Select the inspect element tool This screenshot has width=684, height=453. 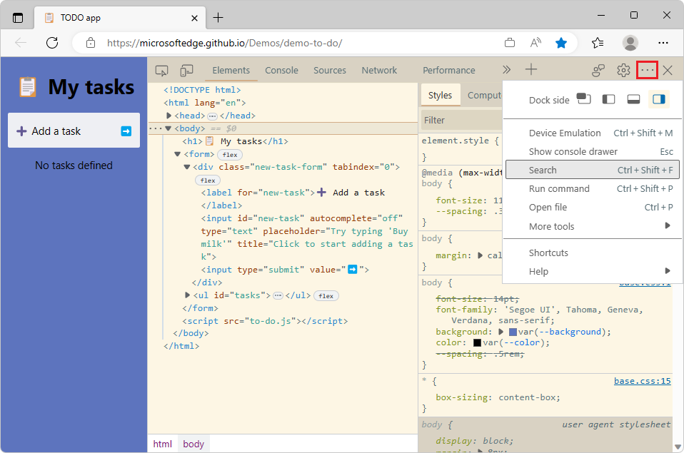(x=162, y=70)
